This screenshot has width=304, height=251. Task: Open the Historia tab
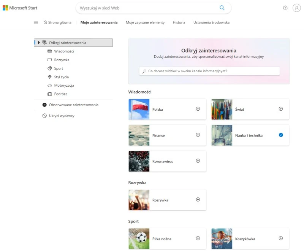179,22
